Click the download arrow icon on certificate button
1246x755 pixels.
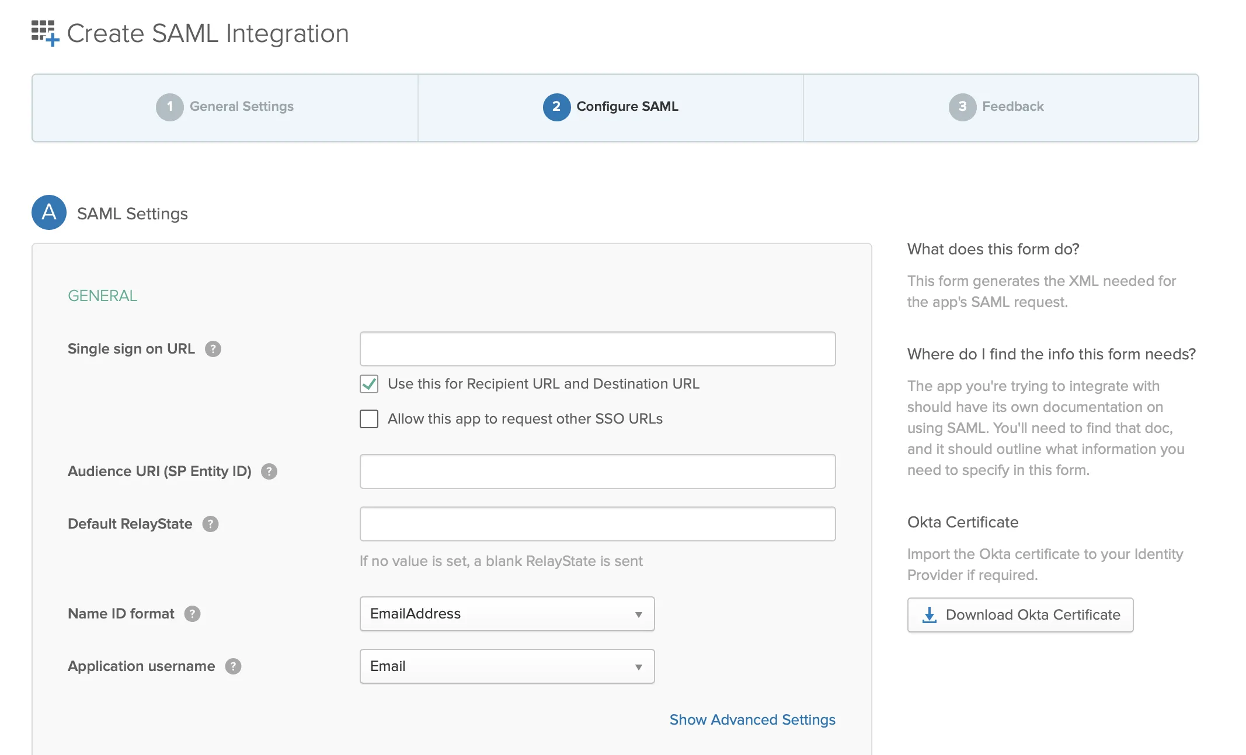(929, 615)
